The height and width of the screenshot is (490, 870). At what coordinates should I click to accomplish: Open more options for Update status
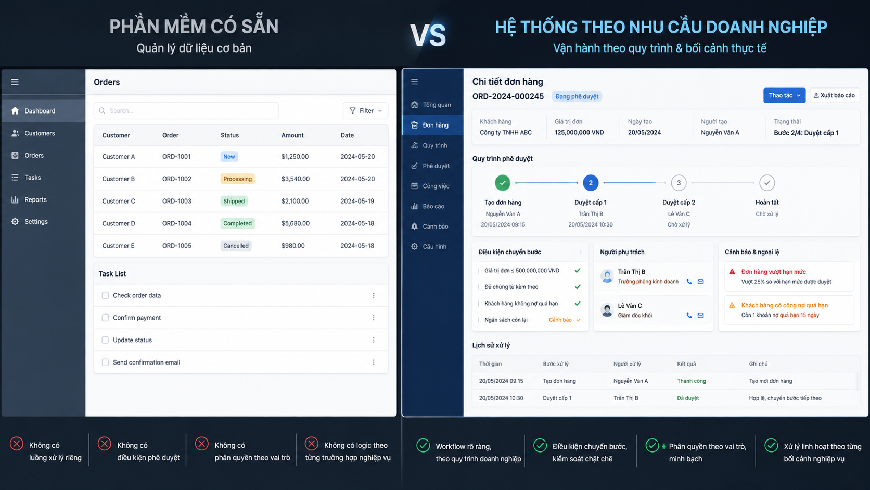coord(374,340)
